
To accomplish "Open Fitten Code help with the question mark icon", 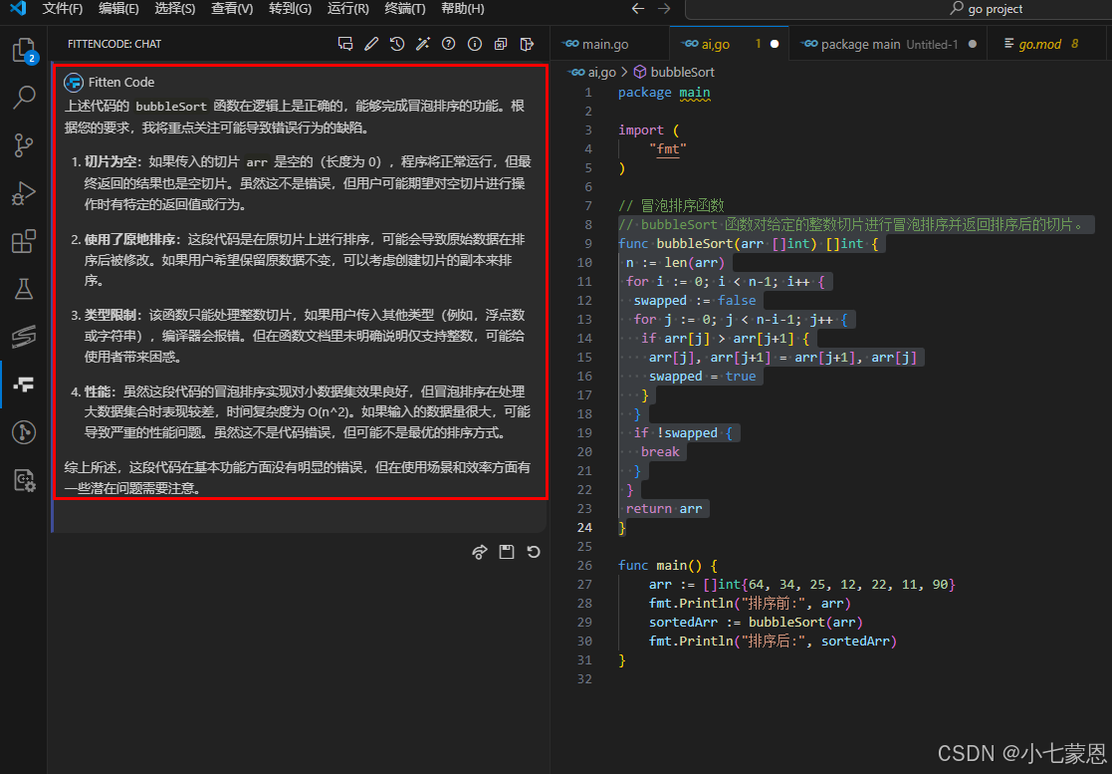I will click(446, 44).
